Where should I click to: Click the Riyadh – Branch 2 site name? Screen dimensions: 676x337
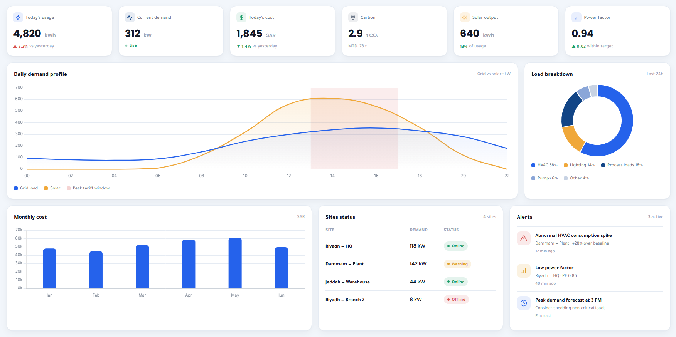click(x=345, y=300)
